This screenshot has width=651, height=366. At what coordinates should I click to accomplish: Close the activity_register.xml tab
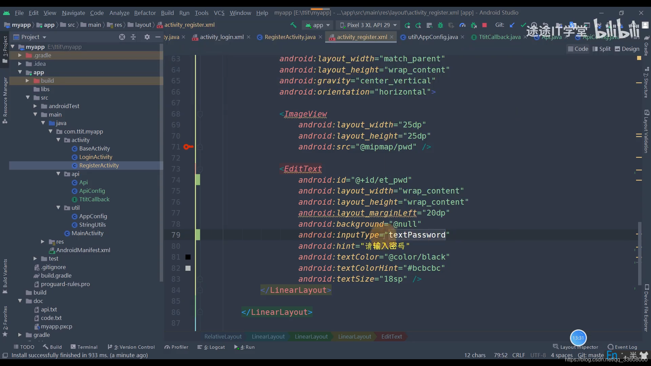point(392,37)
